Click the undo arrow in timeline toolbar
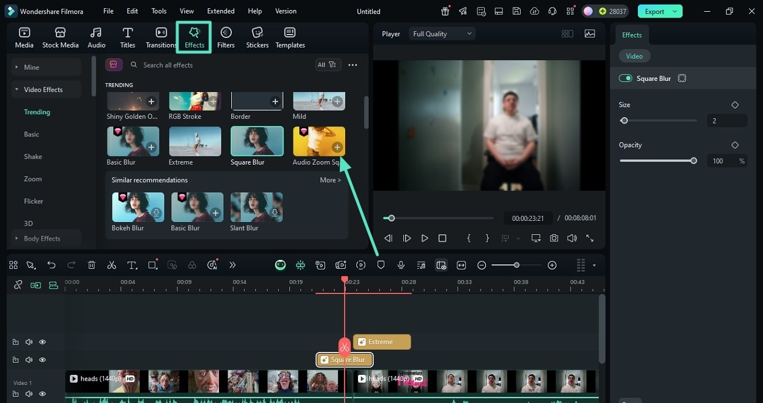This screenshot has width=763, height=403. 52,265
